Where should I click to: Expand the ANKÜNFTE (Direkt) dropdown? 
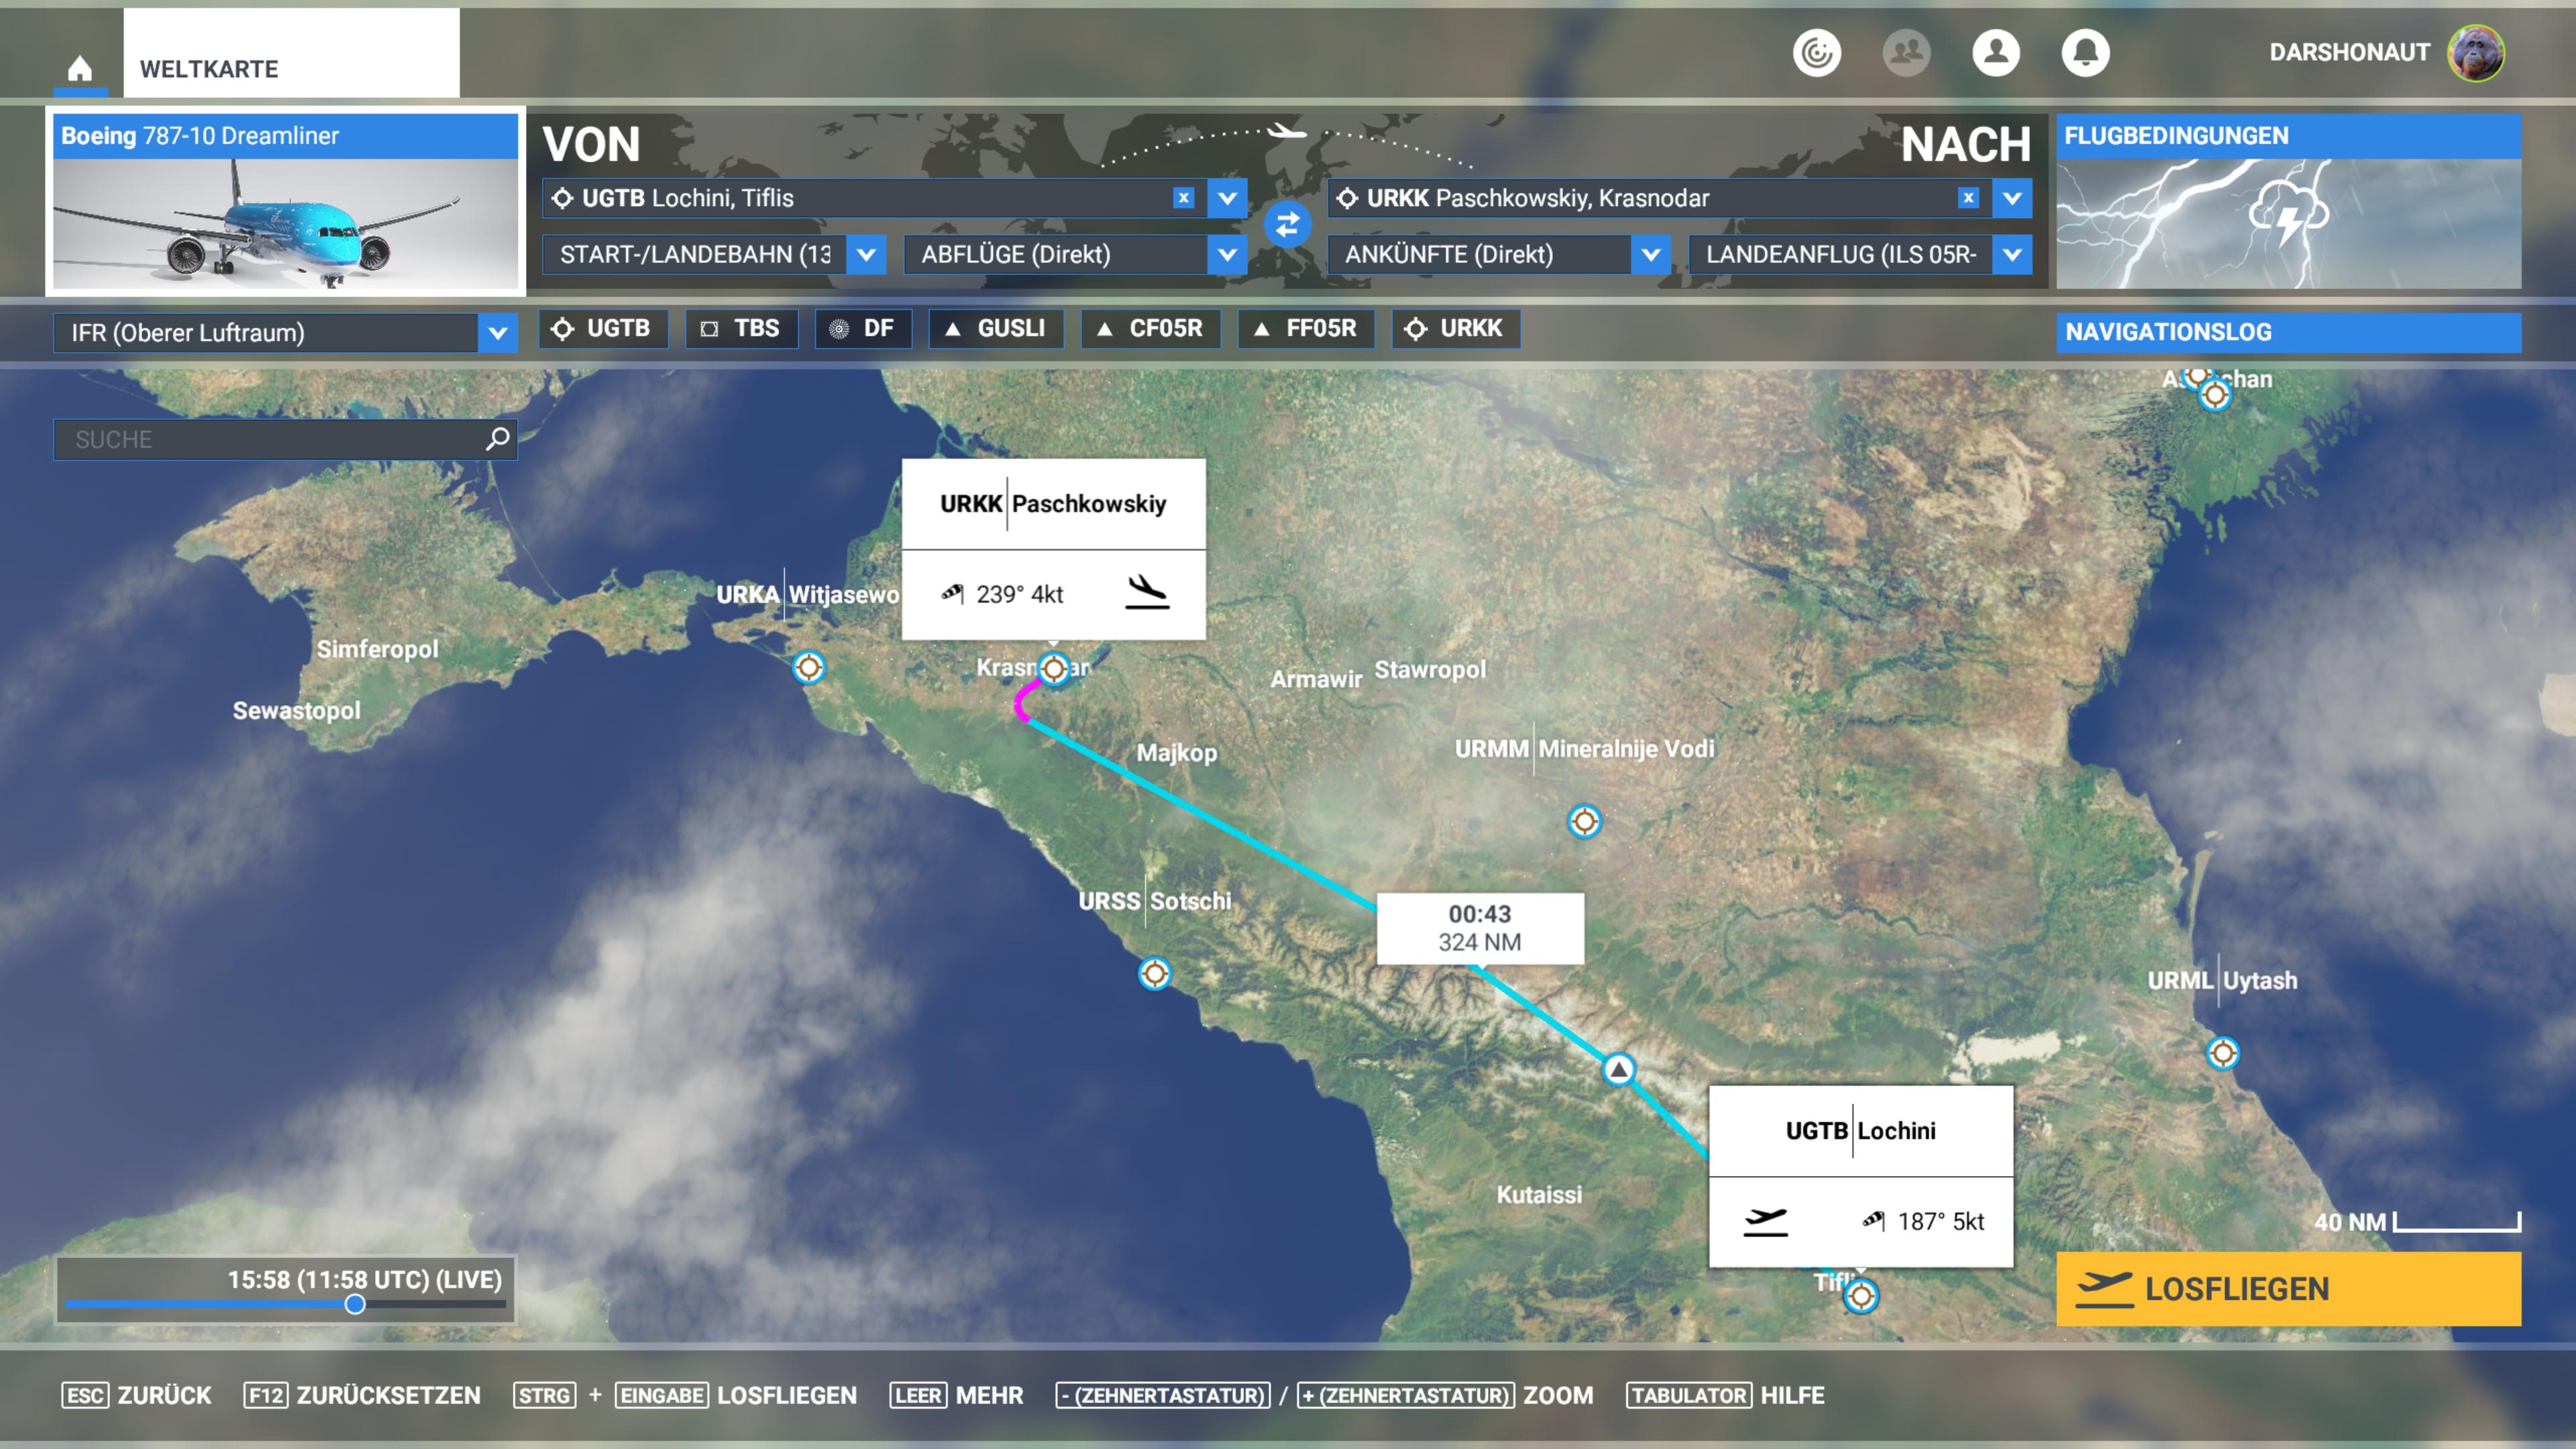point(1651,255)
